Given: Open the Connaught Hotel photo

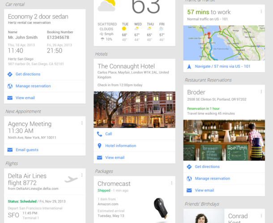Looking at the screenshot, I should coord(134,110).
